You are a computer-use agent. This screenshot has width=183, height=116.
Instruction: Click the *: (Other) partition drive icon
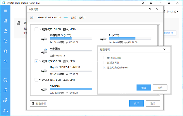pos(44,89)
